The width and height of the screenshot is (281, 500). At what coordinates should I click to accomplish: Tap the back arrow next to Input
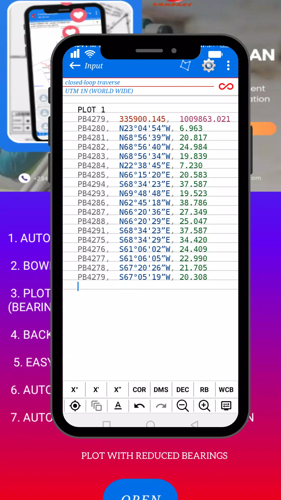[75, 66]
